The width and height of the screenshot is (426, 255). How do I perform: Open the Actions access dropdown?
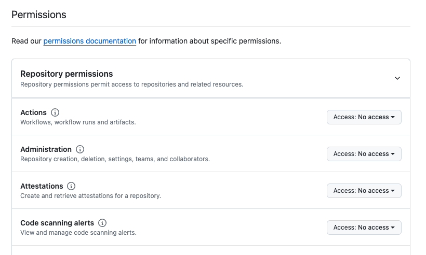[364, 117]
